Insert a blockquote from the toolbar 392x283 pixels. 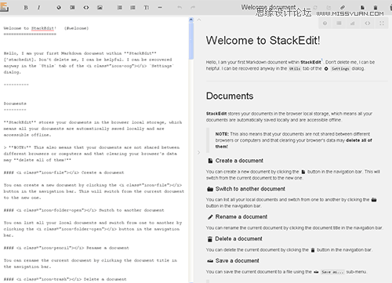point(72,8)
